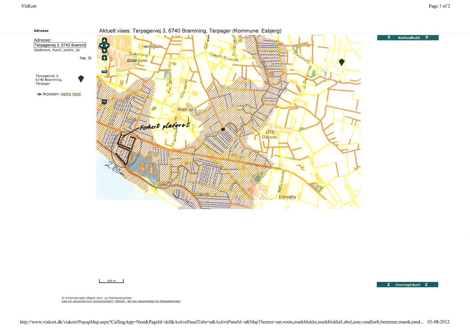This screenshot has width=470, height=332.
Task: Click right arrow icon on Oversigtskort bar
Action: click(x=426, y=285)
